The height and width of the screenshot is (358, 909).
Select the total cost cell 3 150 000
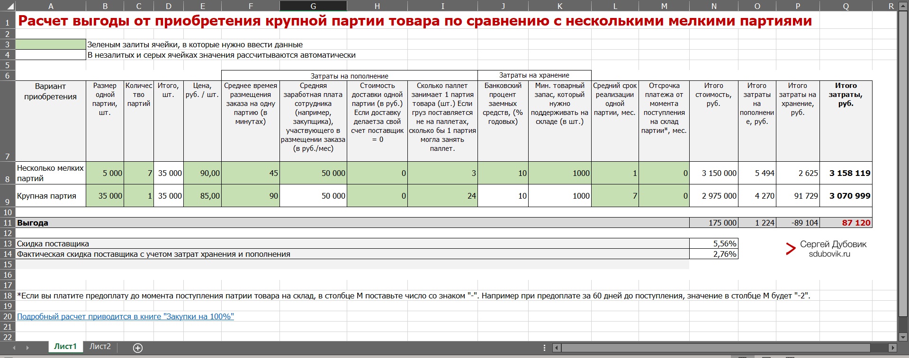(714, 173)
